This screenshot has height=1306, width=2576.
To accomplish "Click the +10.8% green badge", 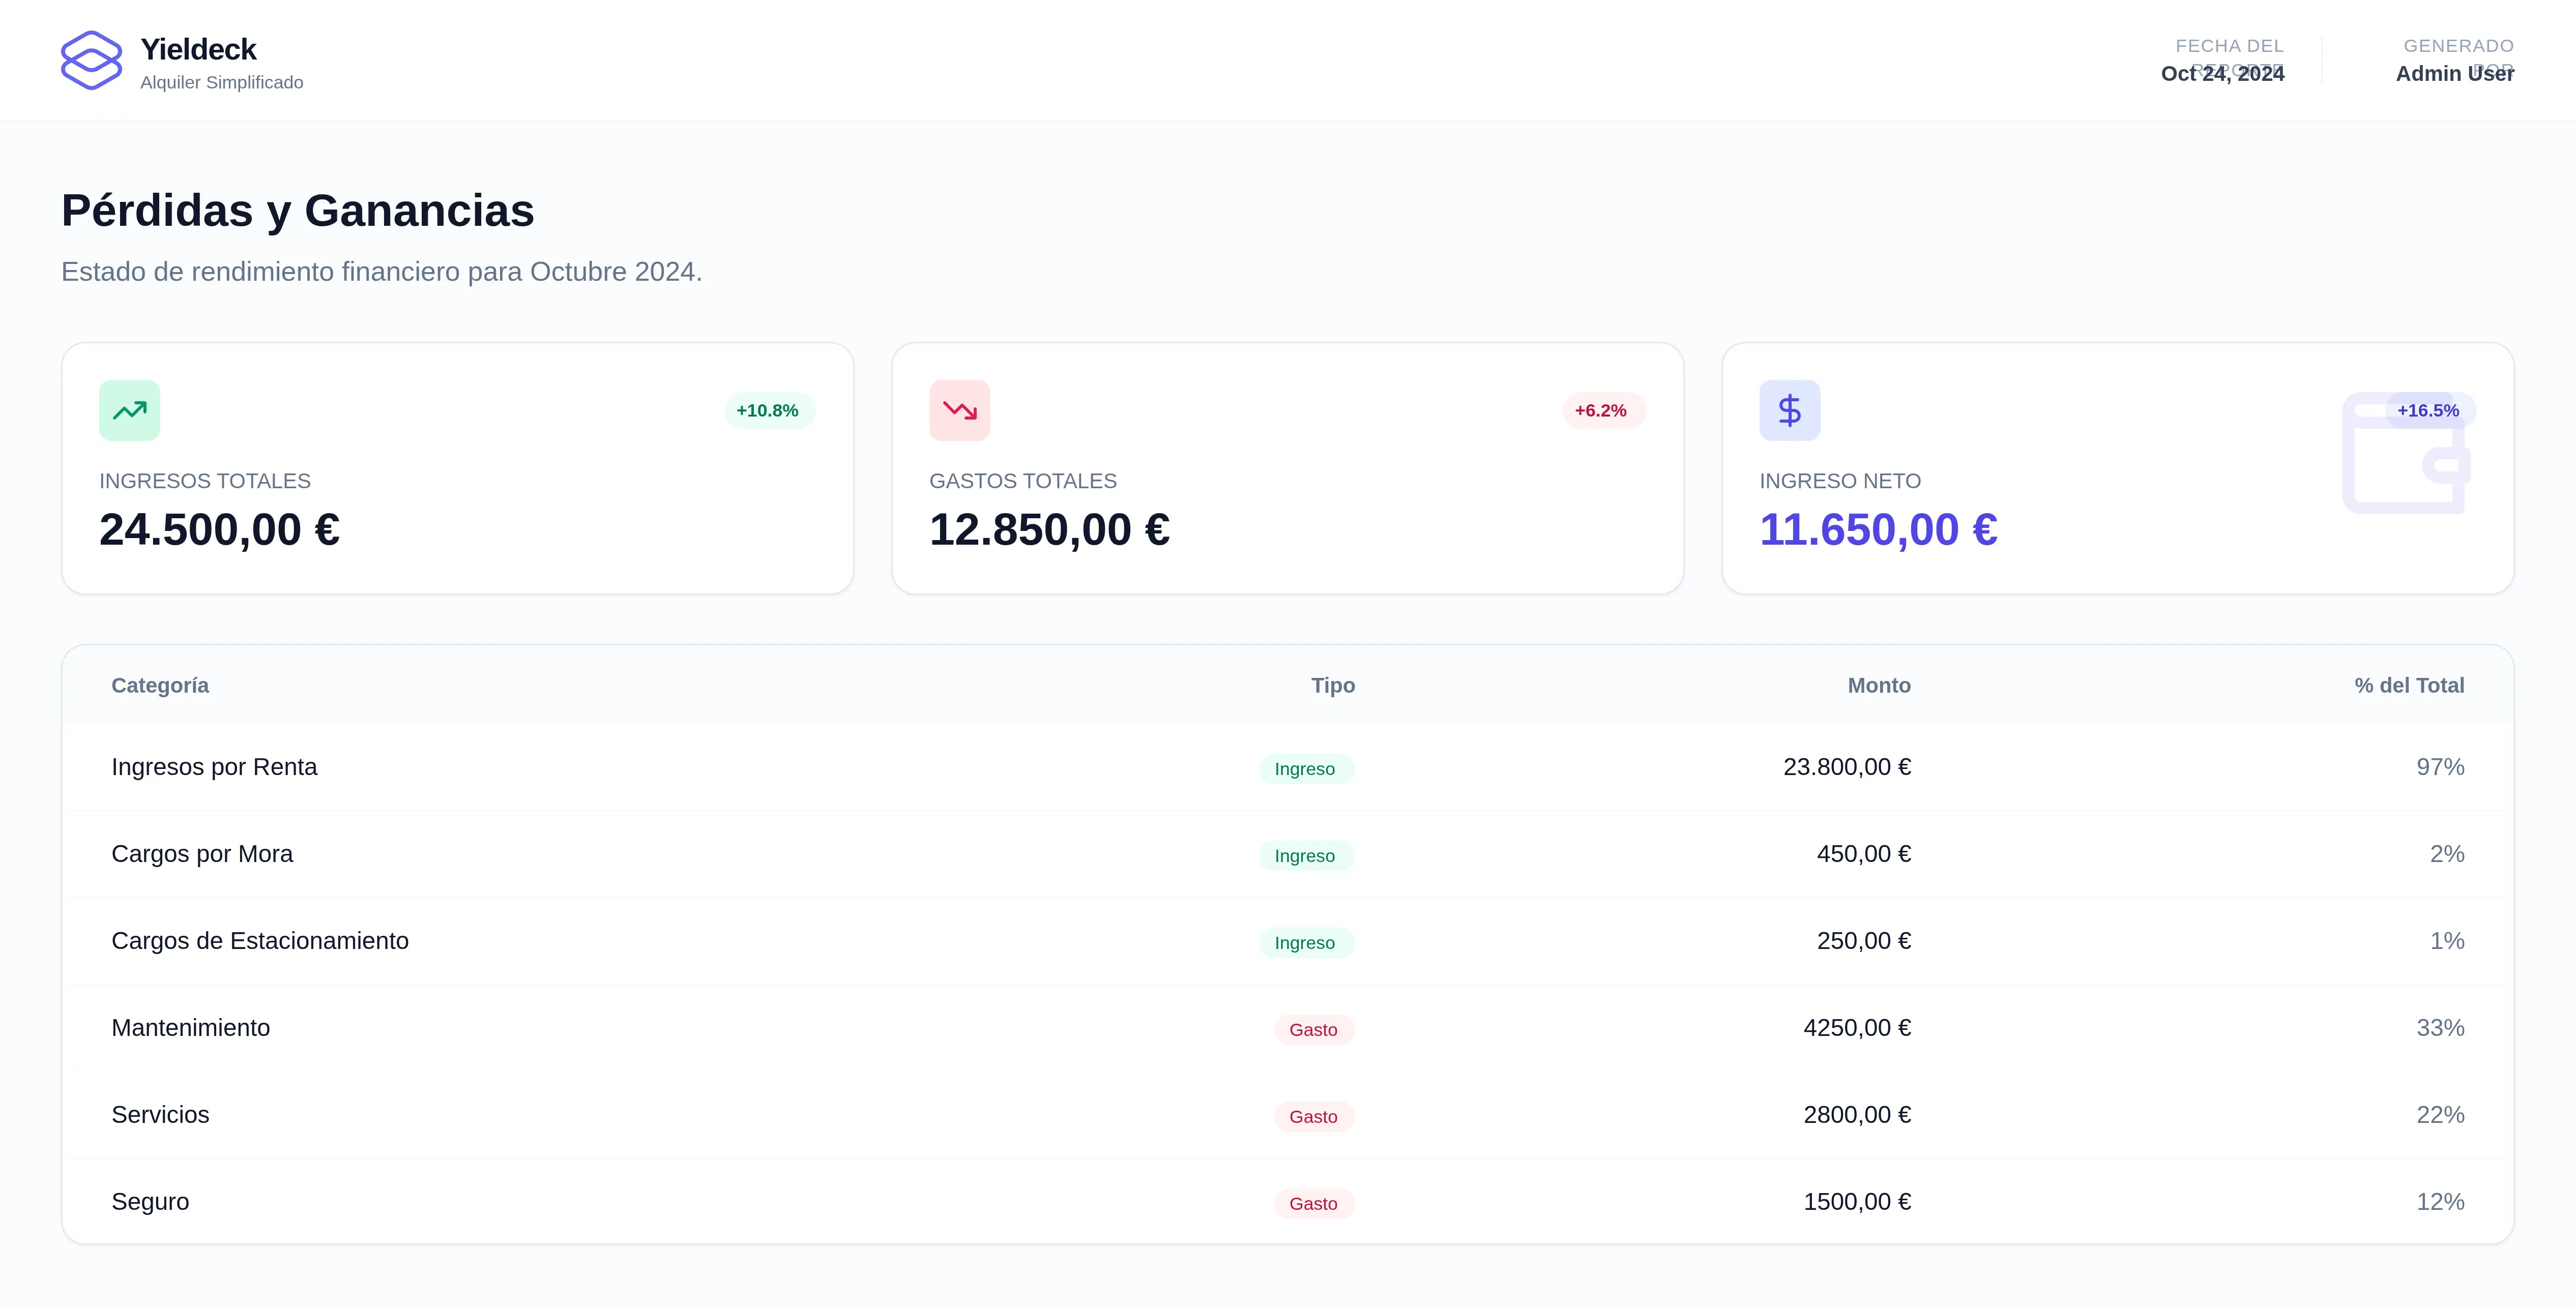I will point(768,410).
